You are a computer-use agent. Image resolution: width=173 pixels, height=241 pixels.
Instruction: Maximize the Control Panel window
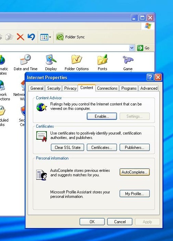[142, 18]
